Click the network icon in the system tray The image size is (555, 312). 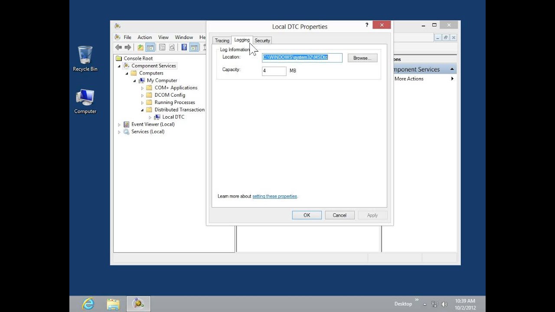point(434,304)
